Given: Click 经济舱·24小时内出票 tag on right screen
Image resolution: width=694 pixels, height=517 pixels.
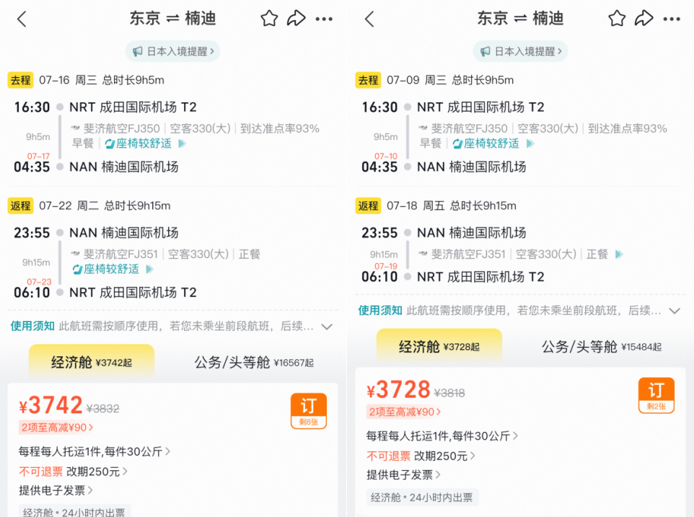Looking at the screenshot, I should pos(422,498).
